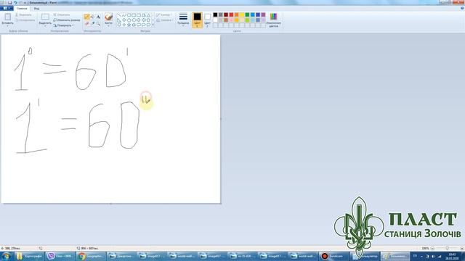Pick the green color swatch
Screen dimensions: 465x261
click(247, 14)
